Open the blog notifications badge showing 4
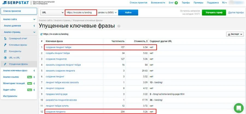Screen dimensions: 246x114 [x=176, y=3]
